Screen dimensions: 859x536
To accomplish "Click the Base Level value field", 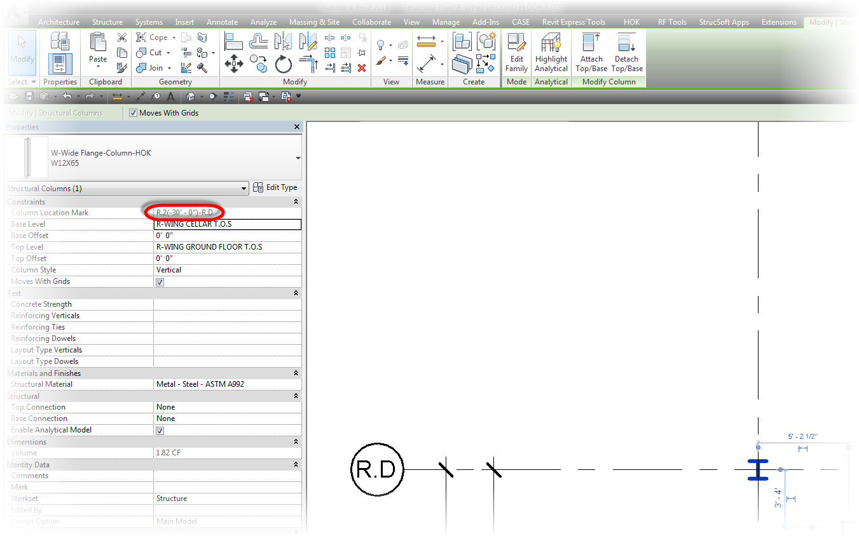I will coord(228,224).
